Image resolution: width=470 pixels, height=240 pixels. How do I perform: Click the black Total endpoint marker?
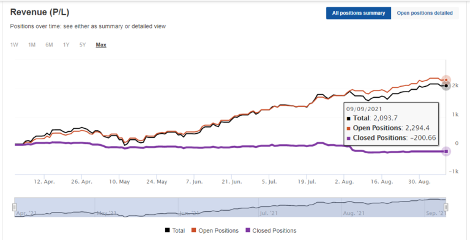(x=446, y=86)
